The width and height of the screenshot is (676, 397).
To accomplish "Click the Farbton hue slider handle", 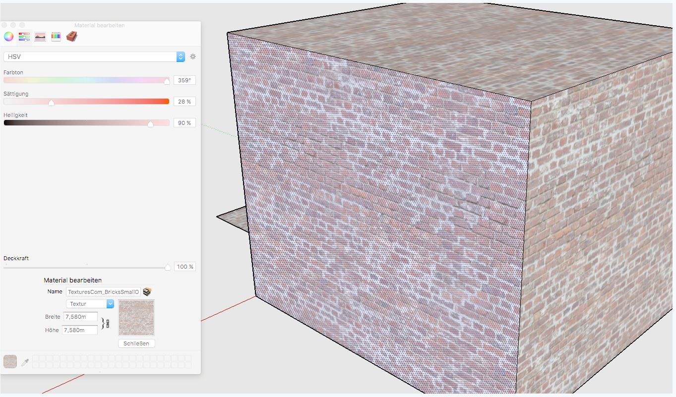I will point(167,81).
